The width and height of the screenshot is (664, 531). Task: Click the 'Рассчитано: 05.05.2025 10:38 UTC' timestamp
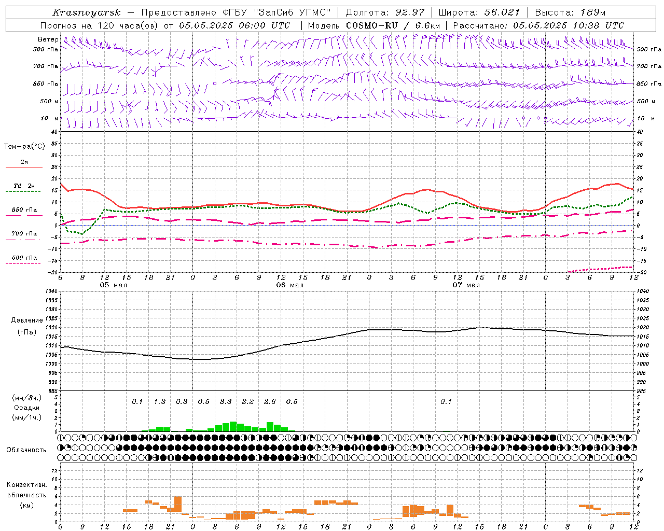[x=538, y=25]
